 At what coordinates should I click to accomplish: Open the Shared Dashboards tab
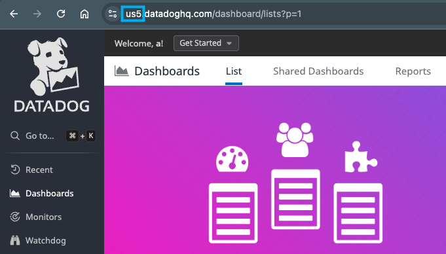click(318, 71)
